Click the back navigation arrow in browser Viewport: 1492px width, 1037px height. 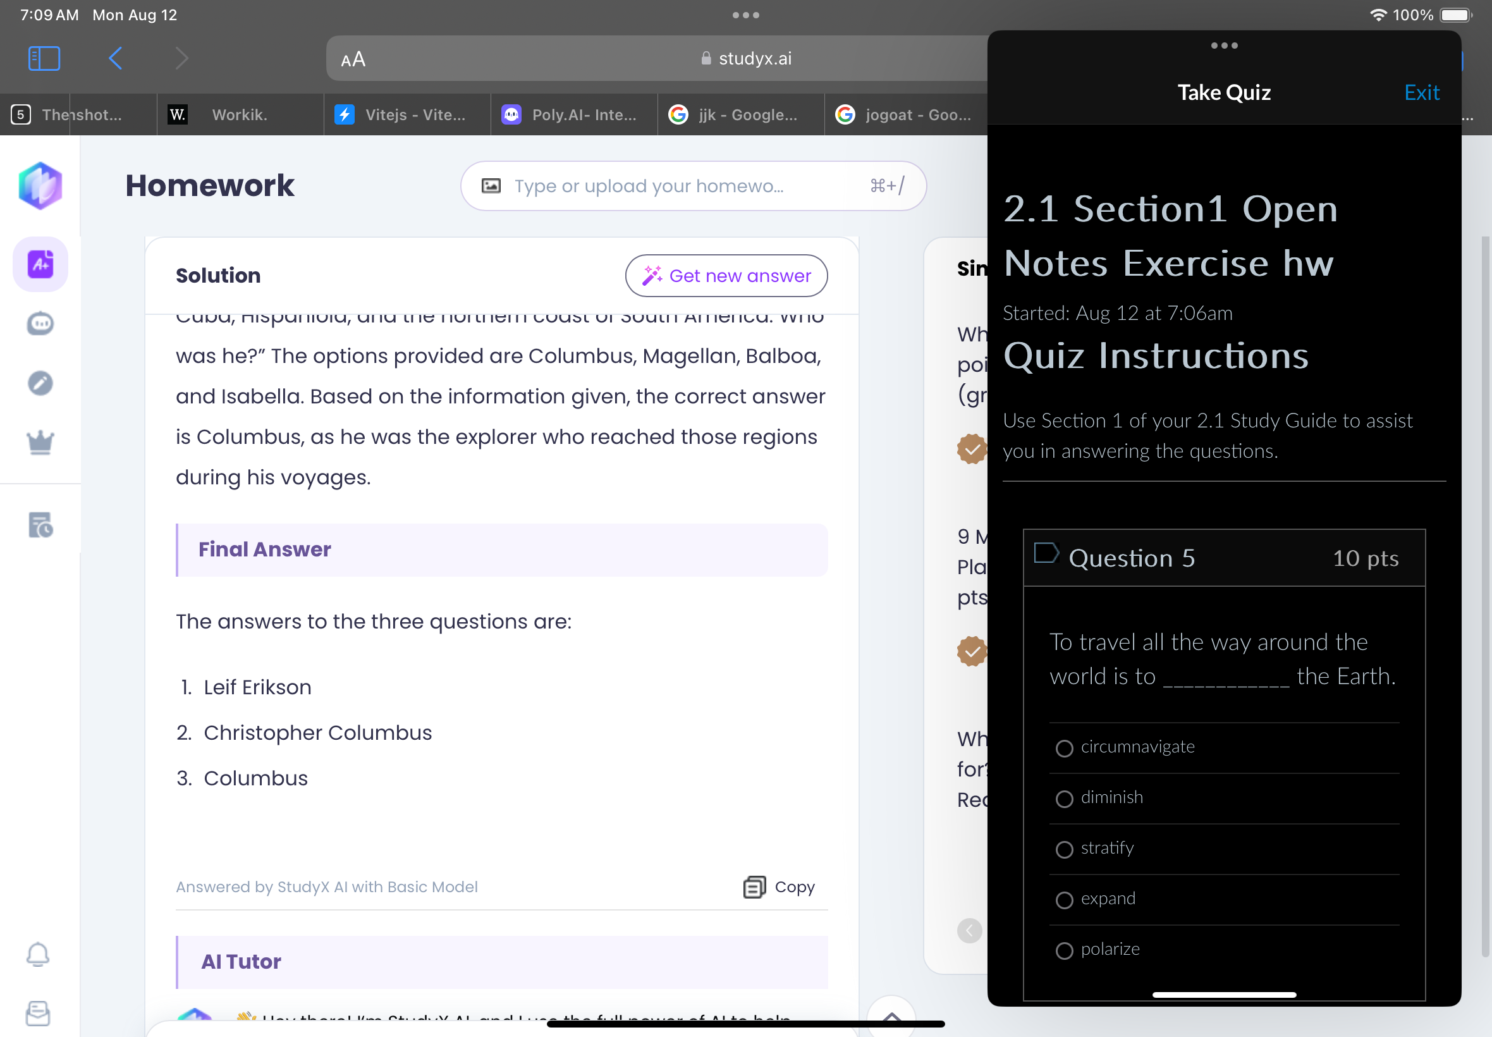[116, 60]
